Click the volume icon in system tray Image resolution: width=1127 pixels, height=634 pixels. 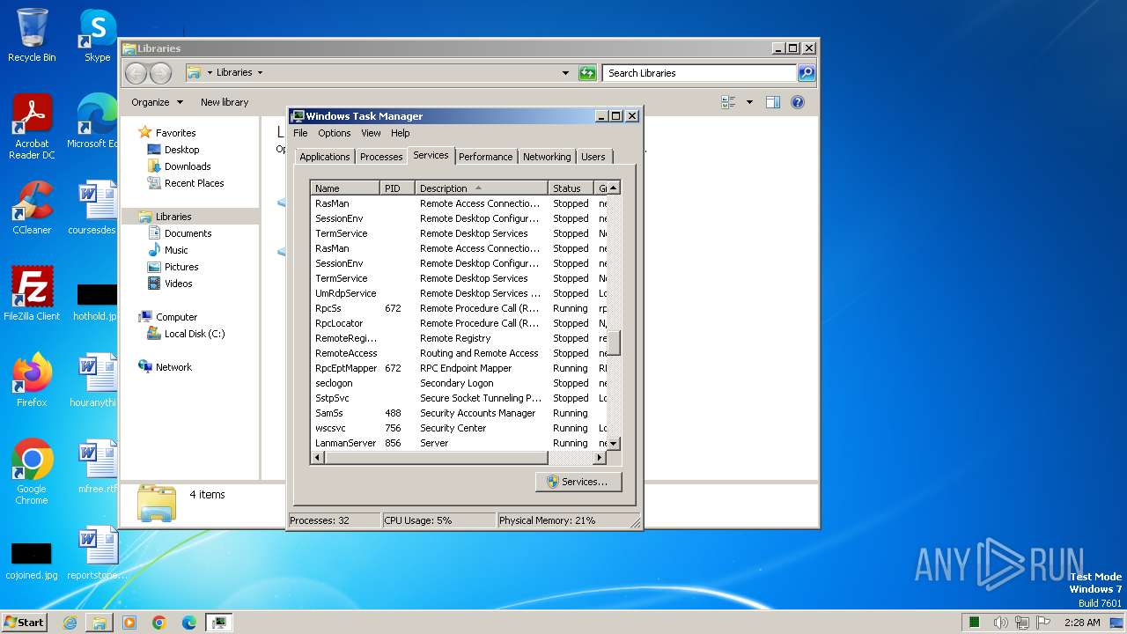tap(1000, 623)
